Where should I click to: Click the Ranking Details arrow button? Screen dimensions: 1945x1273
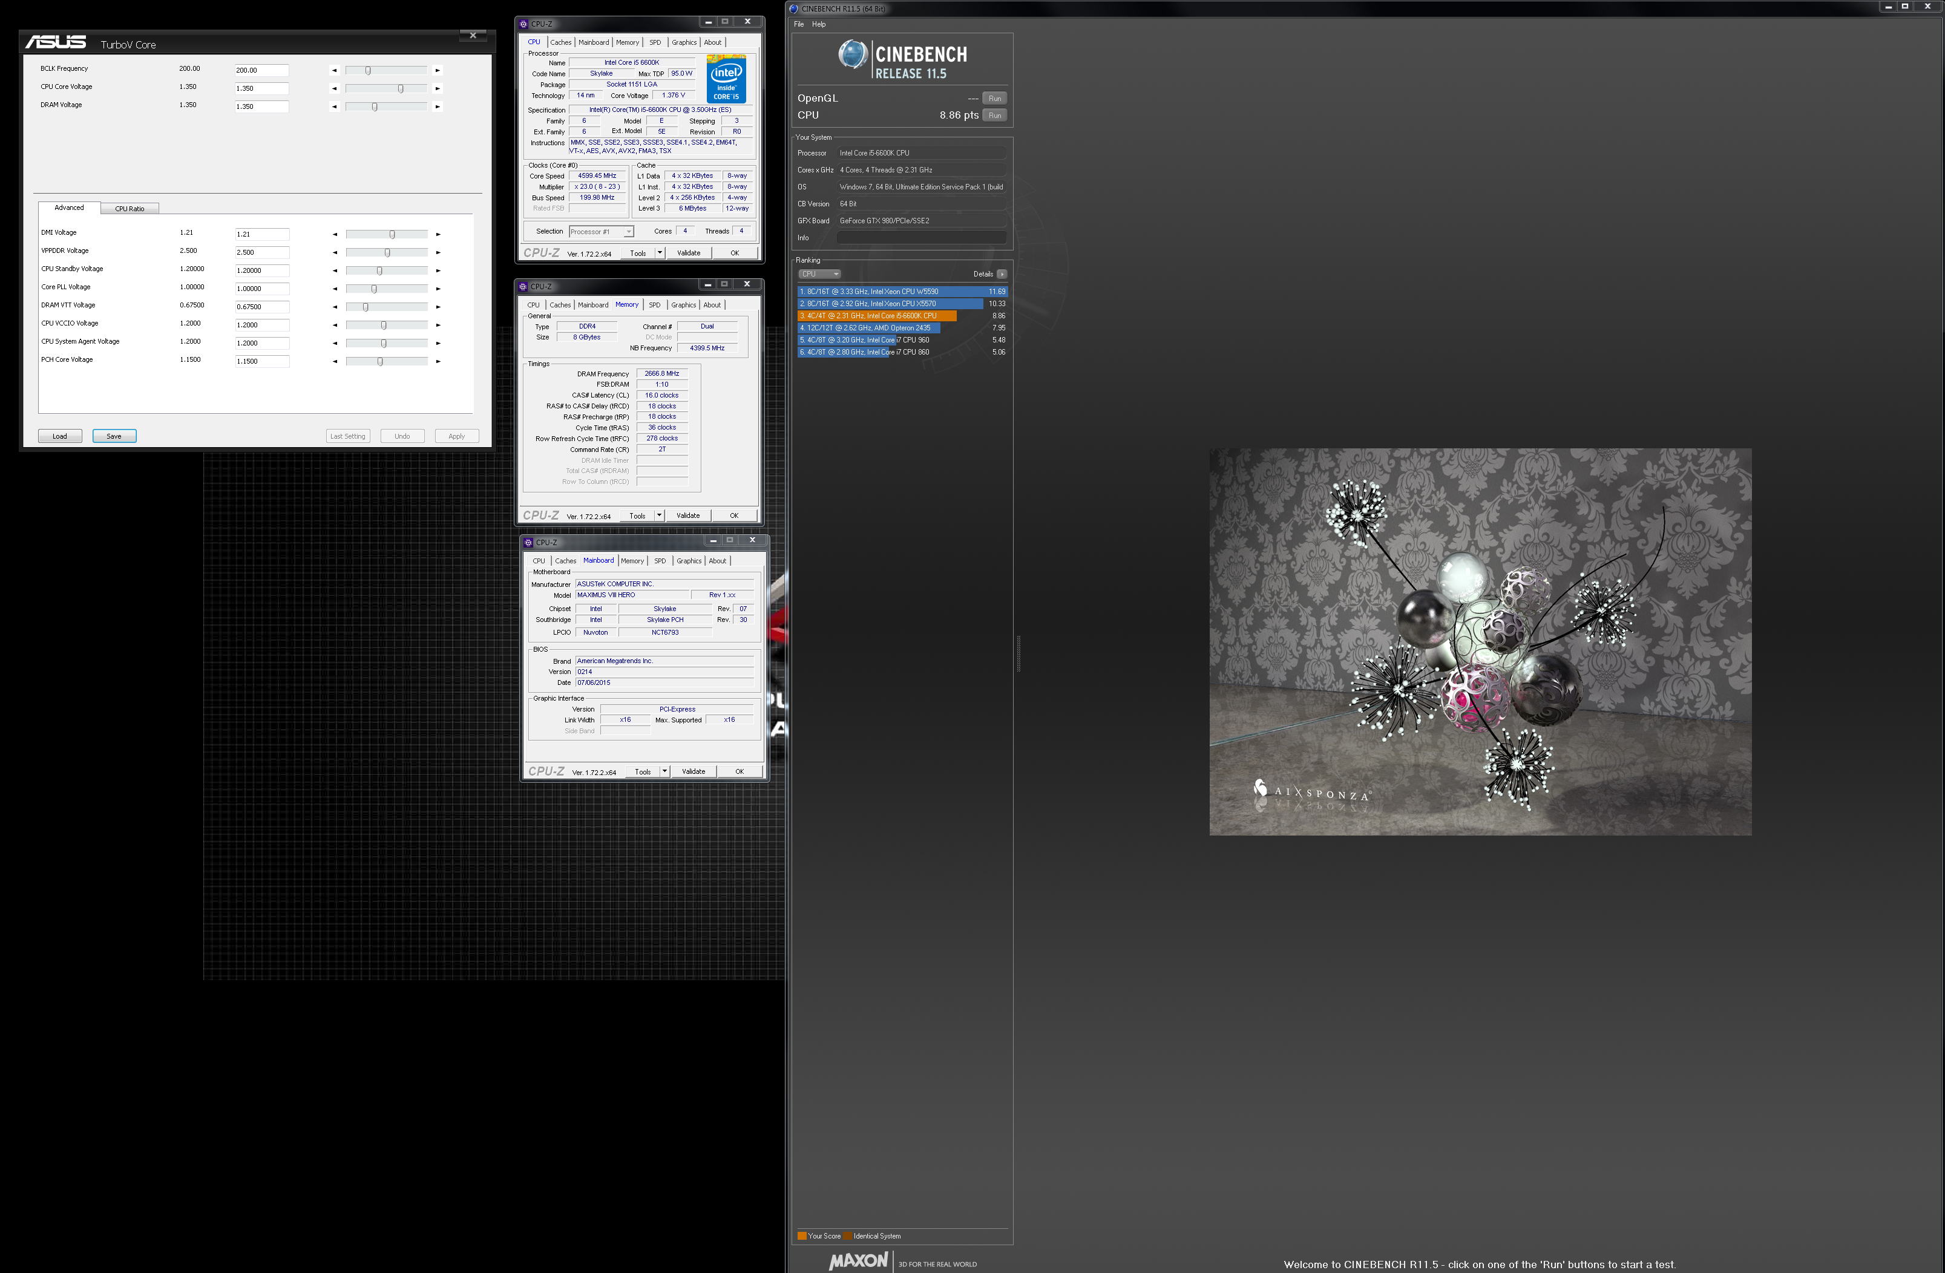1002,275
